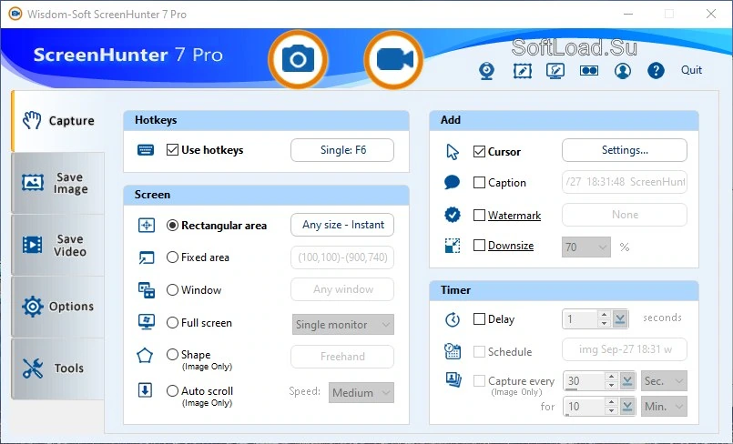Click the delay timer clock icon
Image resolution: width=733 pixels, height=444 pixels.
tap(452, 319)
